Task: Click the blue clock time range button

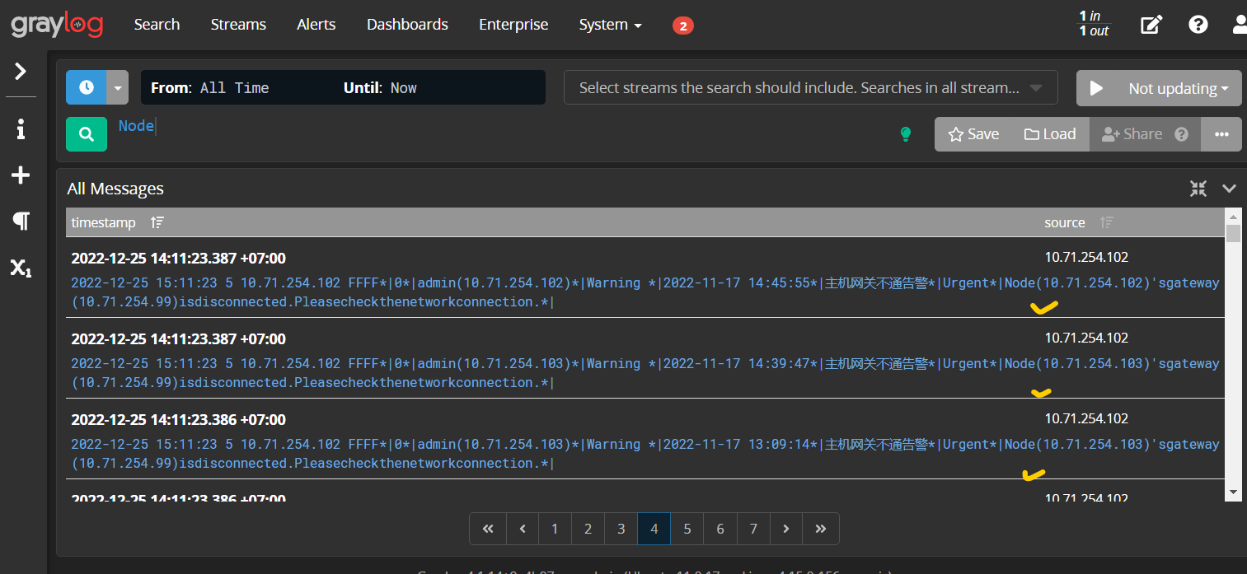Action: pos(87,87)
